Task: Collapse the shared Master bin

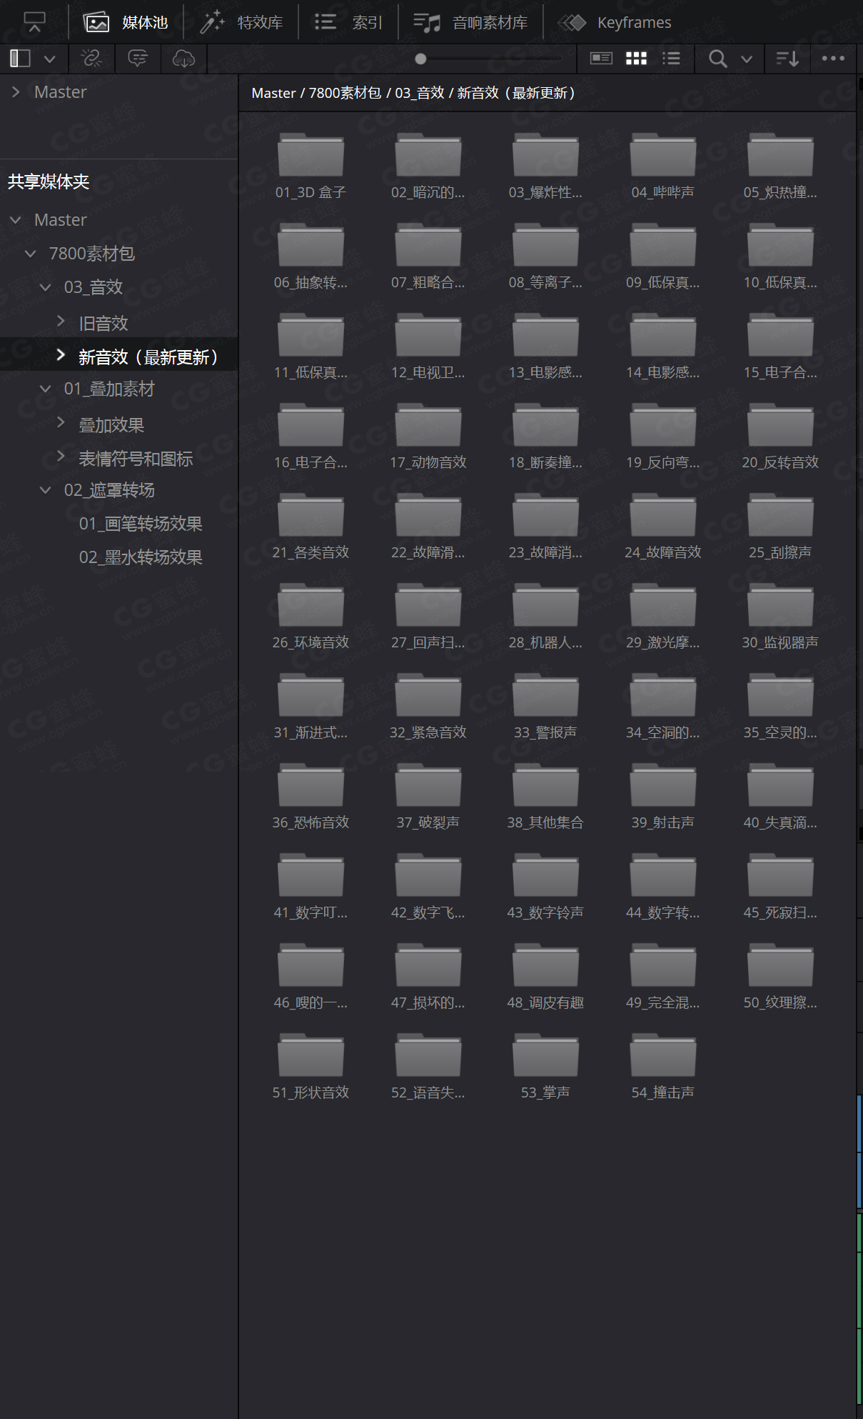Action: (x=16, y=220)
